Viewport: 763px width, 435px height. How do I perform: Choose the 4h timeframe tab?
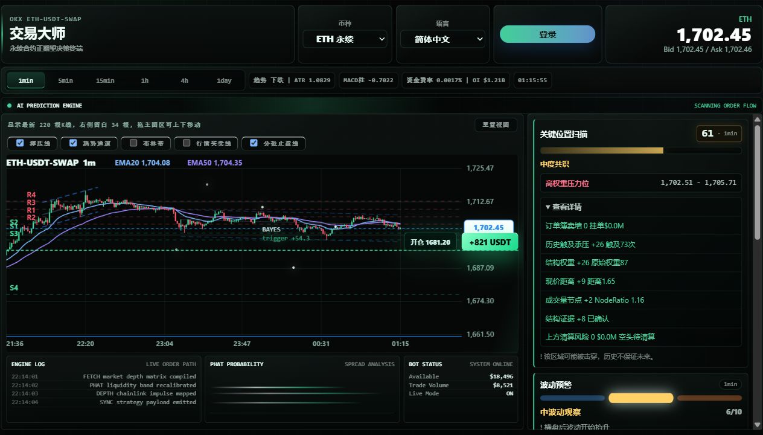pyautogui.click(x=185, y=80)
